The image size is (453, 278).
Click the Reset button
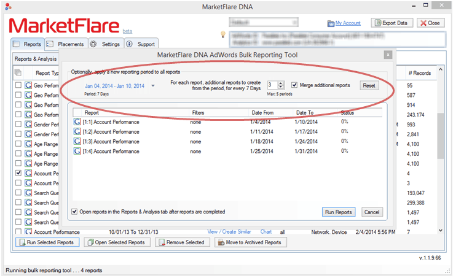pyautogui.click(x=369, y=86)
